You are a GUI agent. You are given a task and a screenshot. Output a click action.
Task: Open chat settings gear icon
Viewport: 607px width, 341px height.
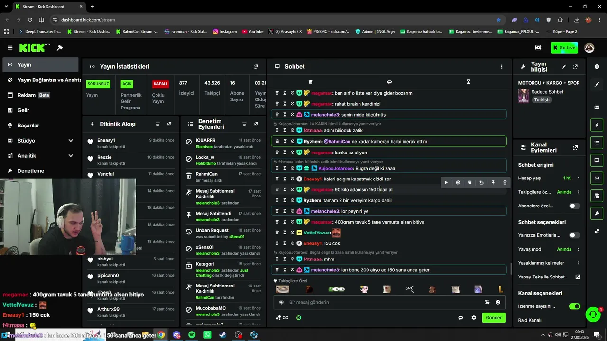point(474,318)
